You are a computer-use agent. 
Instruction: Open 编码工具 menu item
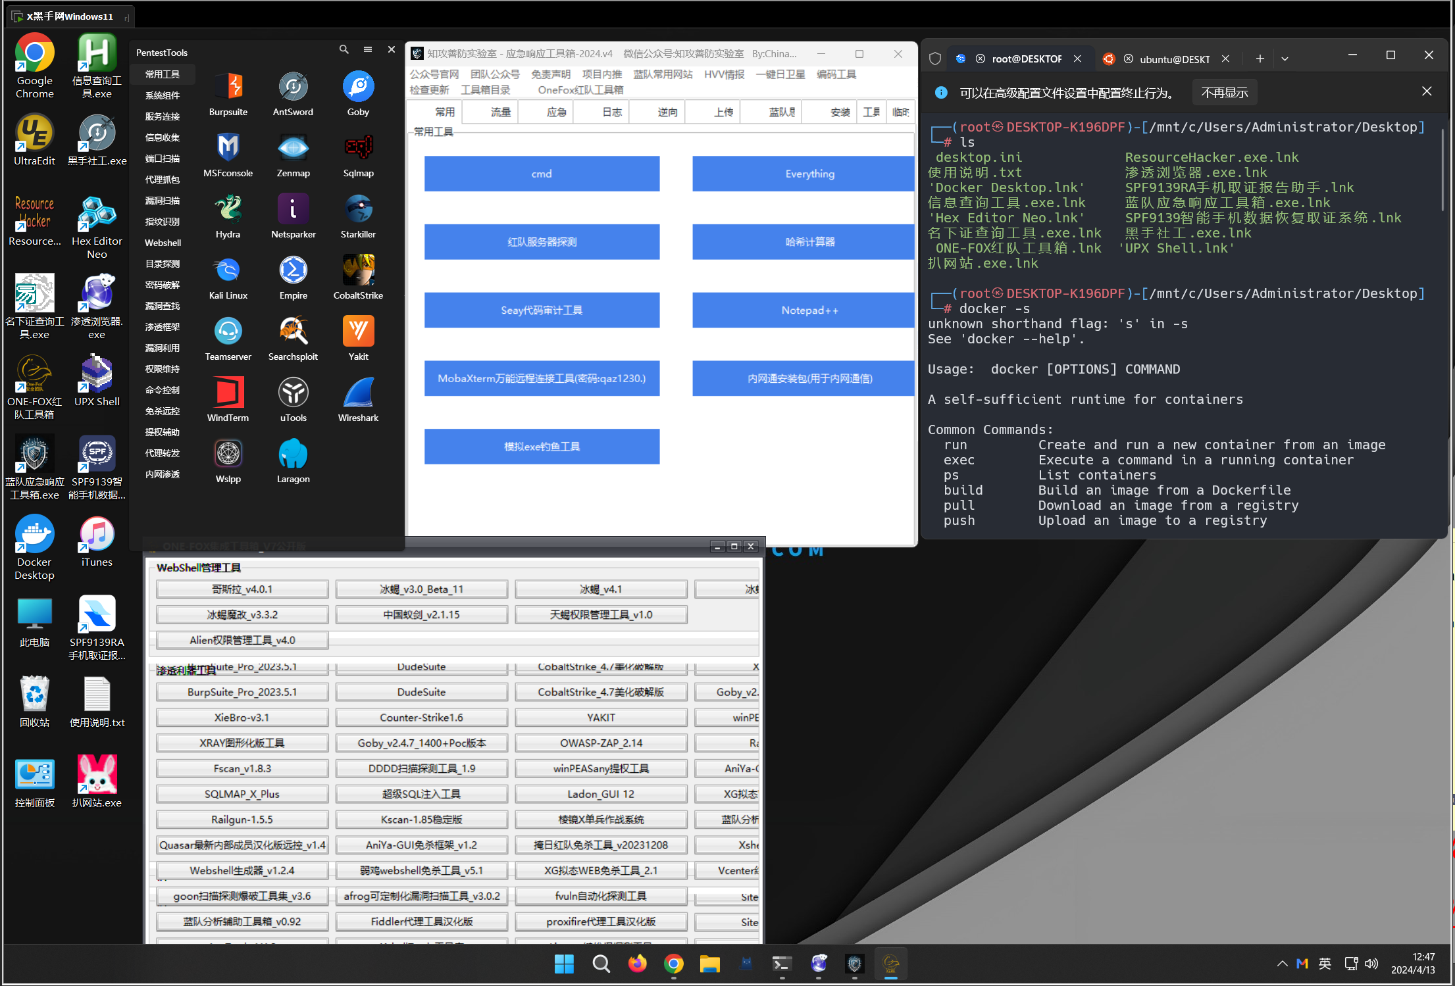click(x=836, y=74)
